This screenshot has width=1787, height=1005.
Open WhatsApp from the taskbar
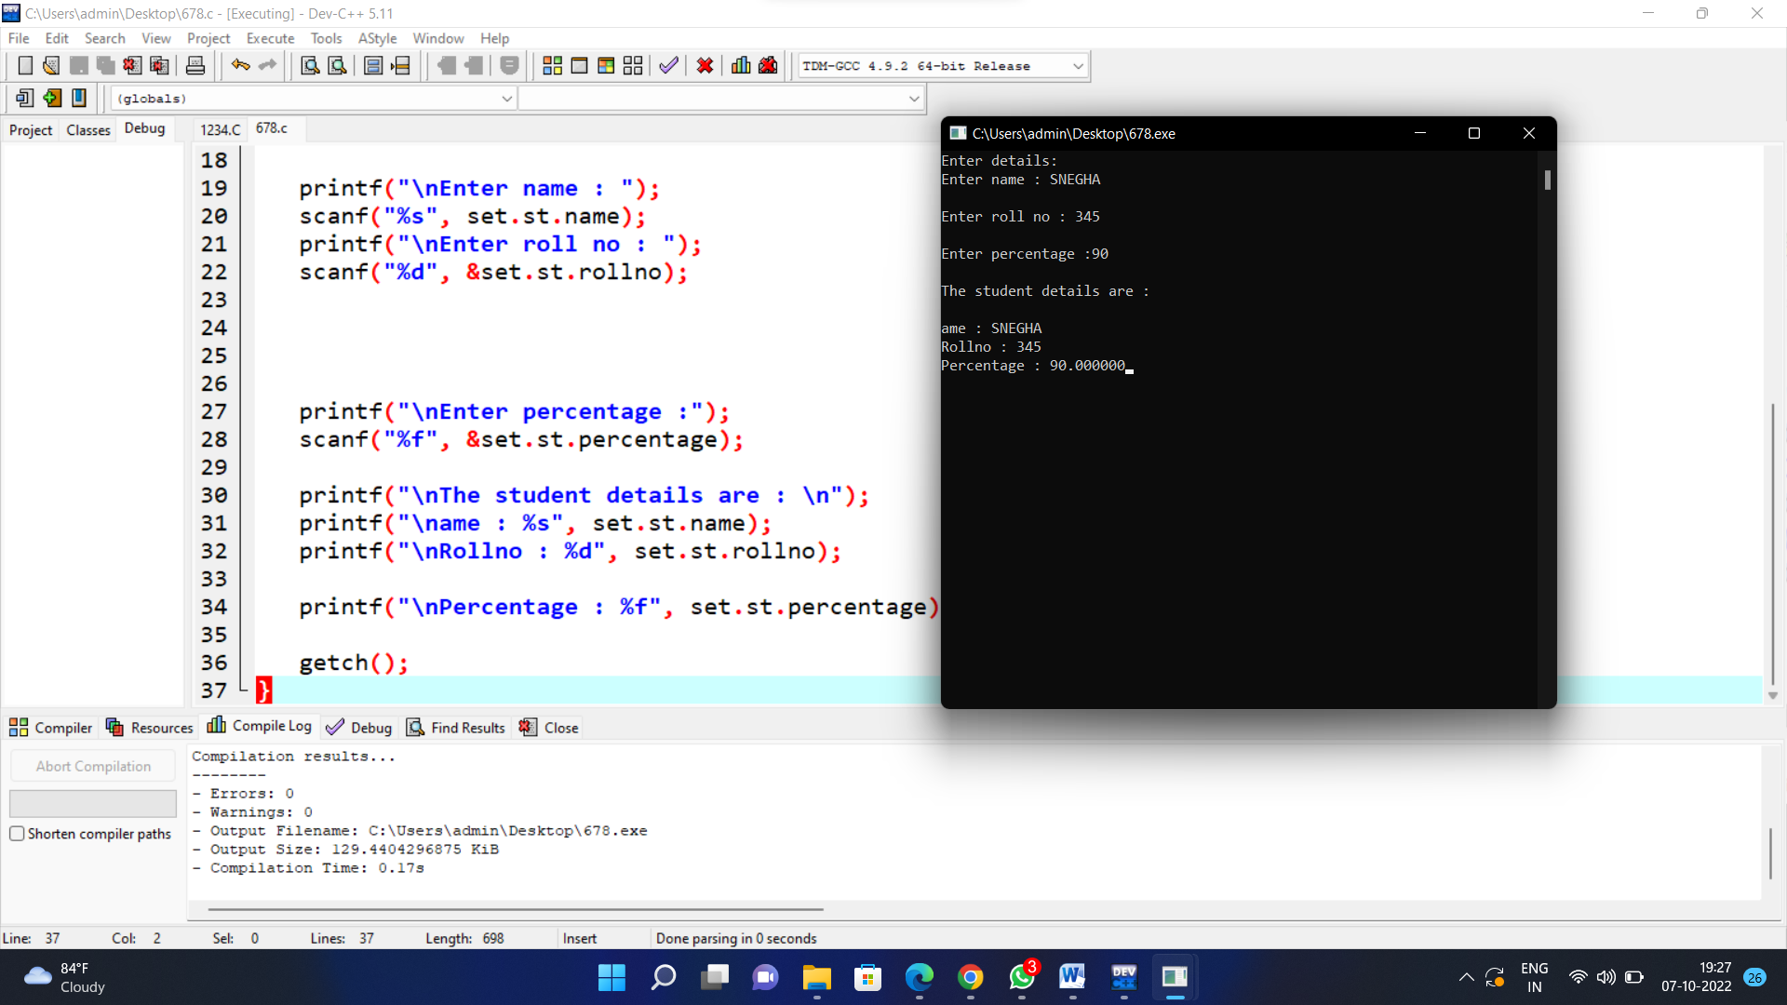1021,978
